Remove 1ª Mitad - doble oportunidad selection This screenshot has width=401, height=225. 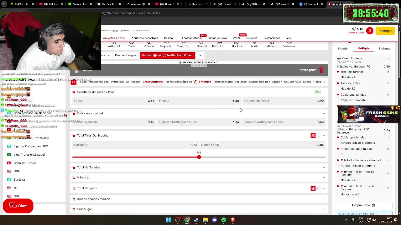point(388,160)
